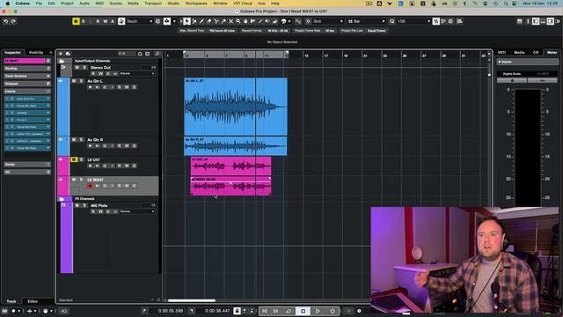The image size is (563, 317).
Task: Open the Project menu
Action: (67, 4)
